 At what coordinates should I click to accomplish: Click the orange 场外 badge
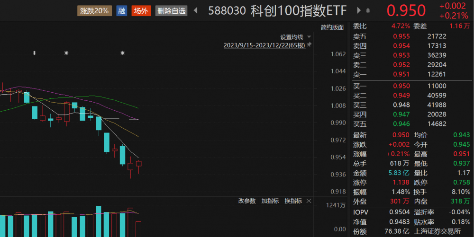coord(141,11)
